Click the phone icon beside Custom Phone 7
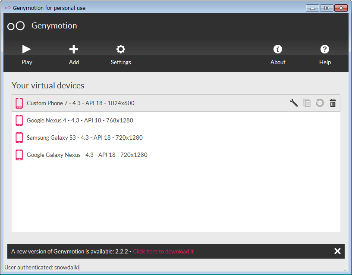The height and width of the screenshot is (275, 352). (x=19, y=103)
